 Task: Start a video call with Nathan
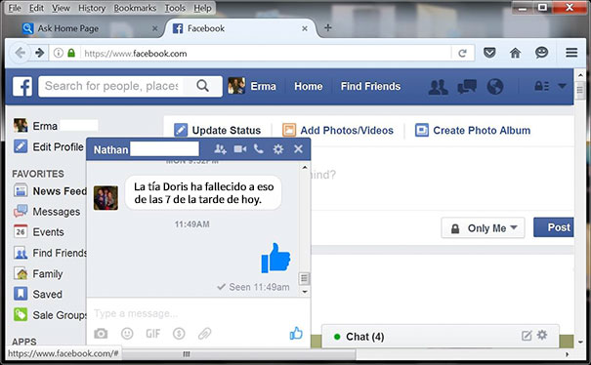(x=239, y=149)
